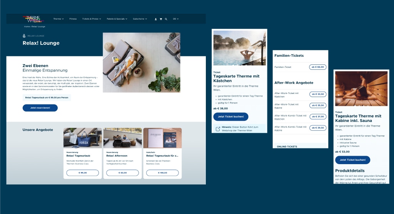This screenshot has height=214, width=394.
Task: Go to Home in the breadcrumb
Action: click(27, 26)
